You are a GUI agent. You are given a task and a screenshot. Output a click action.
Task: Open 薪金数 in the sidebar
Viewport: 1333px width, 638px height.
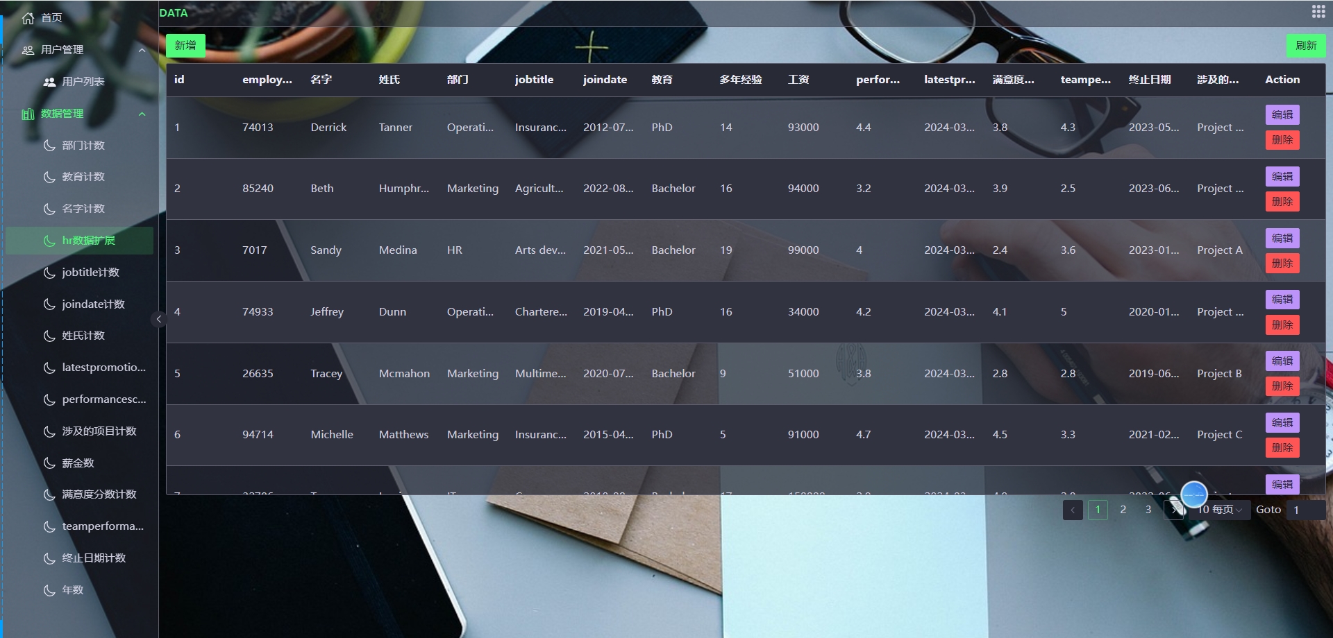point(79,463)
